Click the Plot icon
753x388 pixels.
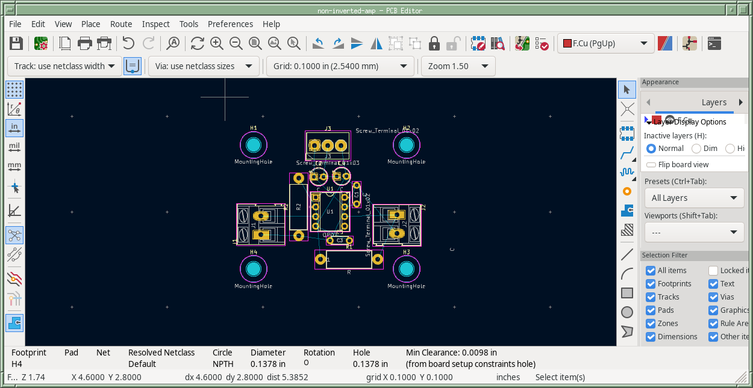click(x=105, y=43)
